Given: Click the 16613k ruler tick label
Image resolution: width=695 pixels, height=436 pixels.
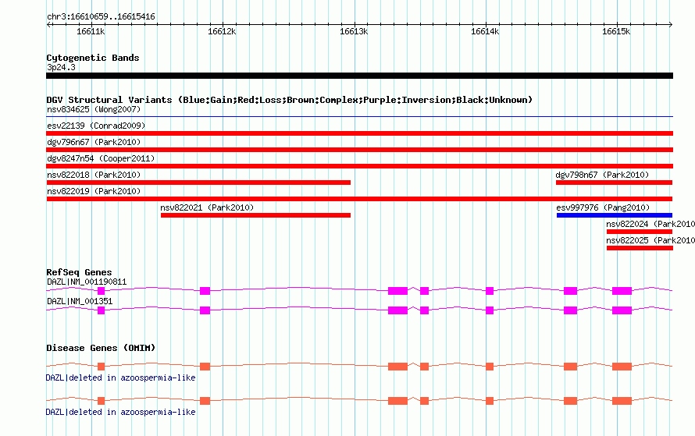Looking at the screenshot, I should tap(353, 31).
